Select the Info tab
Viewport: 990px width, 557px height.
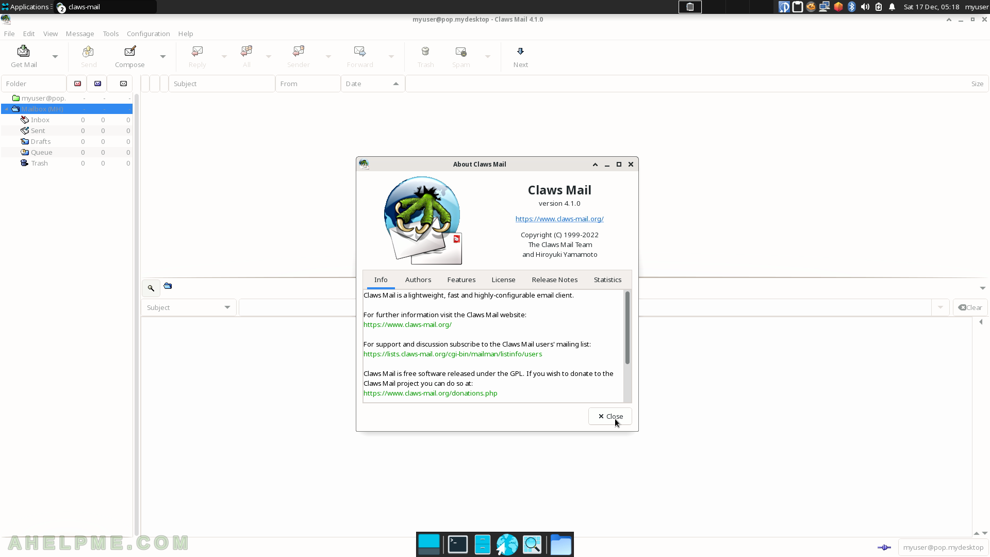coord(381,280)
